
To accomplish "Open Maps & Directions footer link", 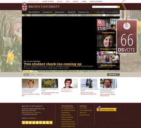I will click(27, 112).
